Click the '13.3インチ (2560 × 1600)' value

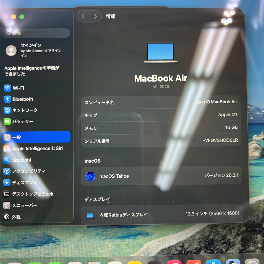pos(212,213)
